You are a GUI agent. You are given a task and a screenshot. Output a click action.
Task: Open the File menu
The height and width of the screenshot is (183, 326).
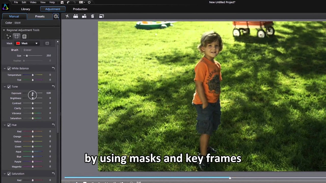16,2
